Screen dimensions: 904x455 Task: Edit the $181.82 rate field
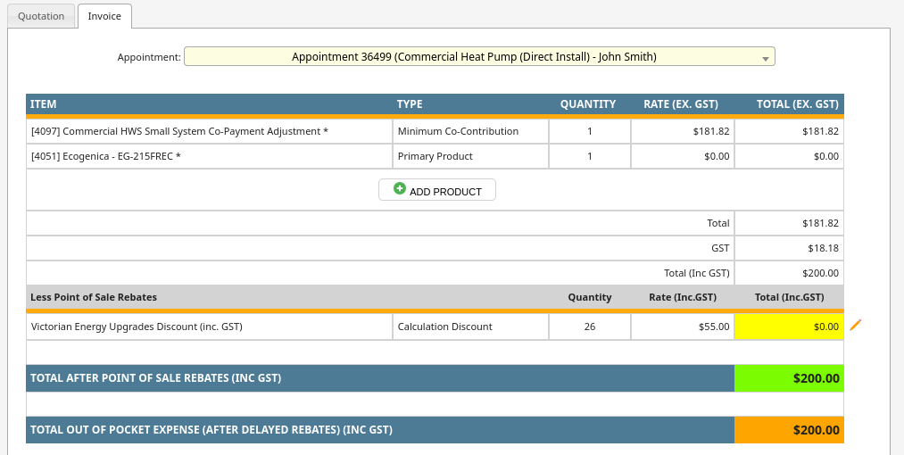click(682, 131)
